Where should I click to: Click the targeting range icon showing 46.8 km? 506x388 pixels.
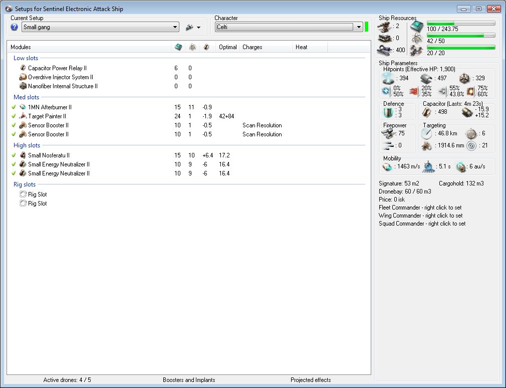pos(426,134)
